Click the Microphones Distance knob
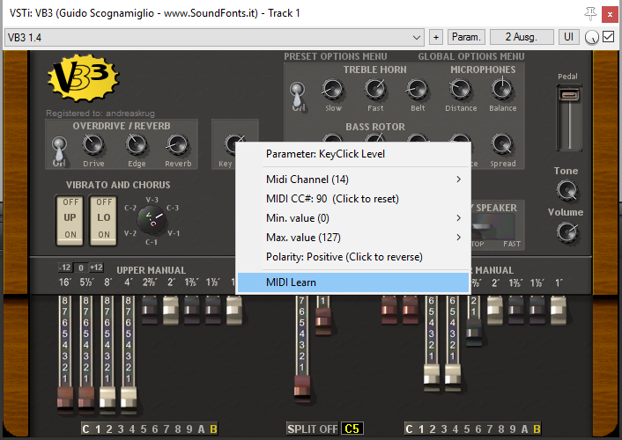The height and width of the screenshot is (440, 622). click(460, 90)
